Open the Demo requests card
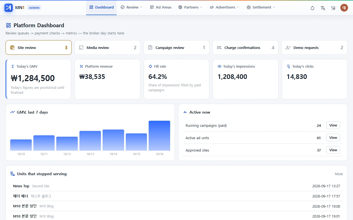The image size is (353, 220). tap(314, 48)
